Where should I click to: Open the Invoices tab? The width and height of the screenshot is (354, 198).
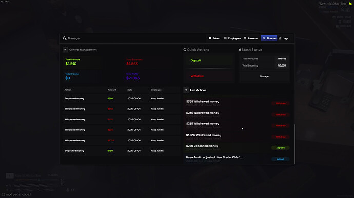click(x=250, y=38)
